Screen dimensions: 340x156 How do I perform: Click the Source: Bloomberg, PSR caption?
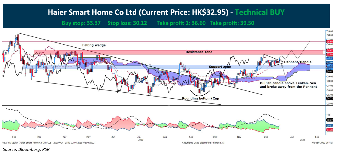tap(26, 150)
